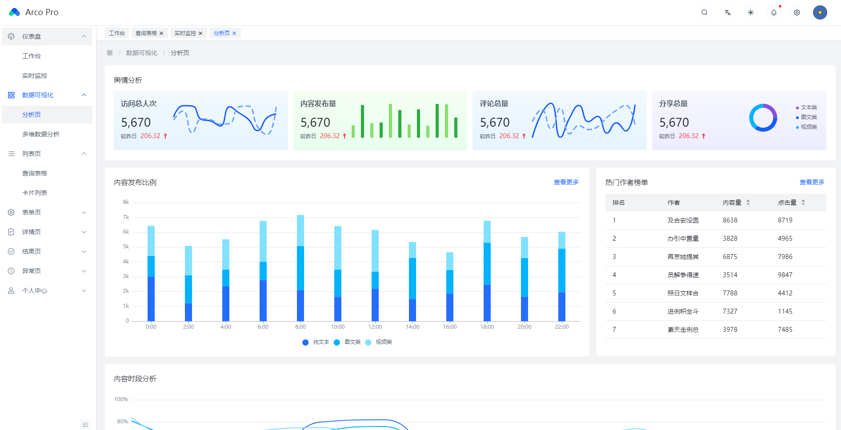Toggle the light/dark theme icon
Image resolution: width=841 pixels, height=430 pixels.
coord(751,12)
